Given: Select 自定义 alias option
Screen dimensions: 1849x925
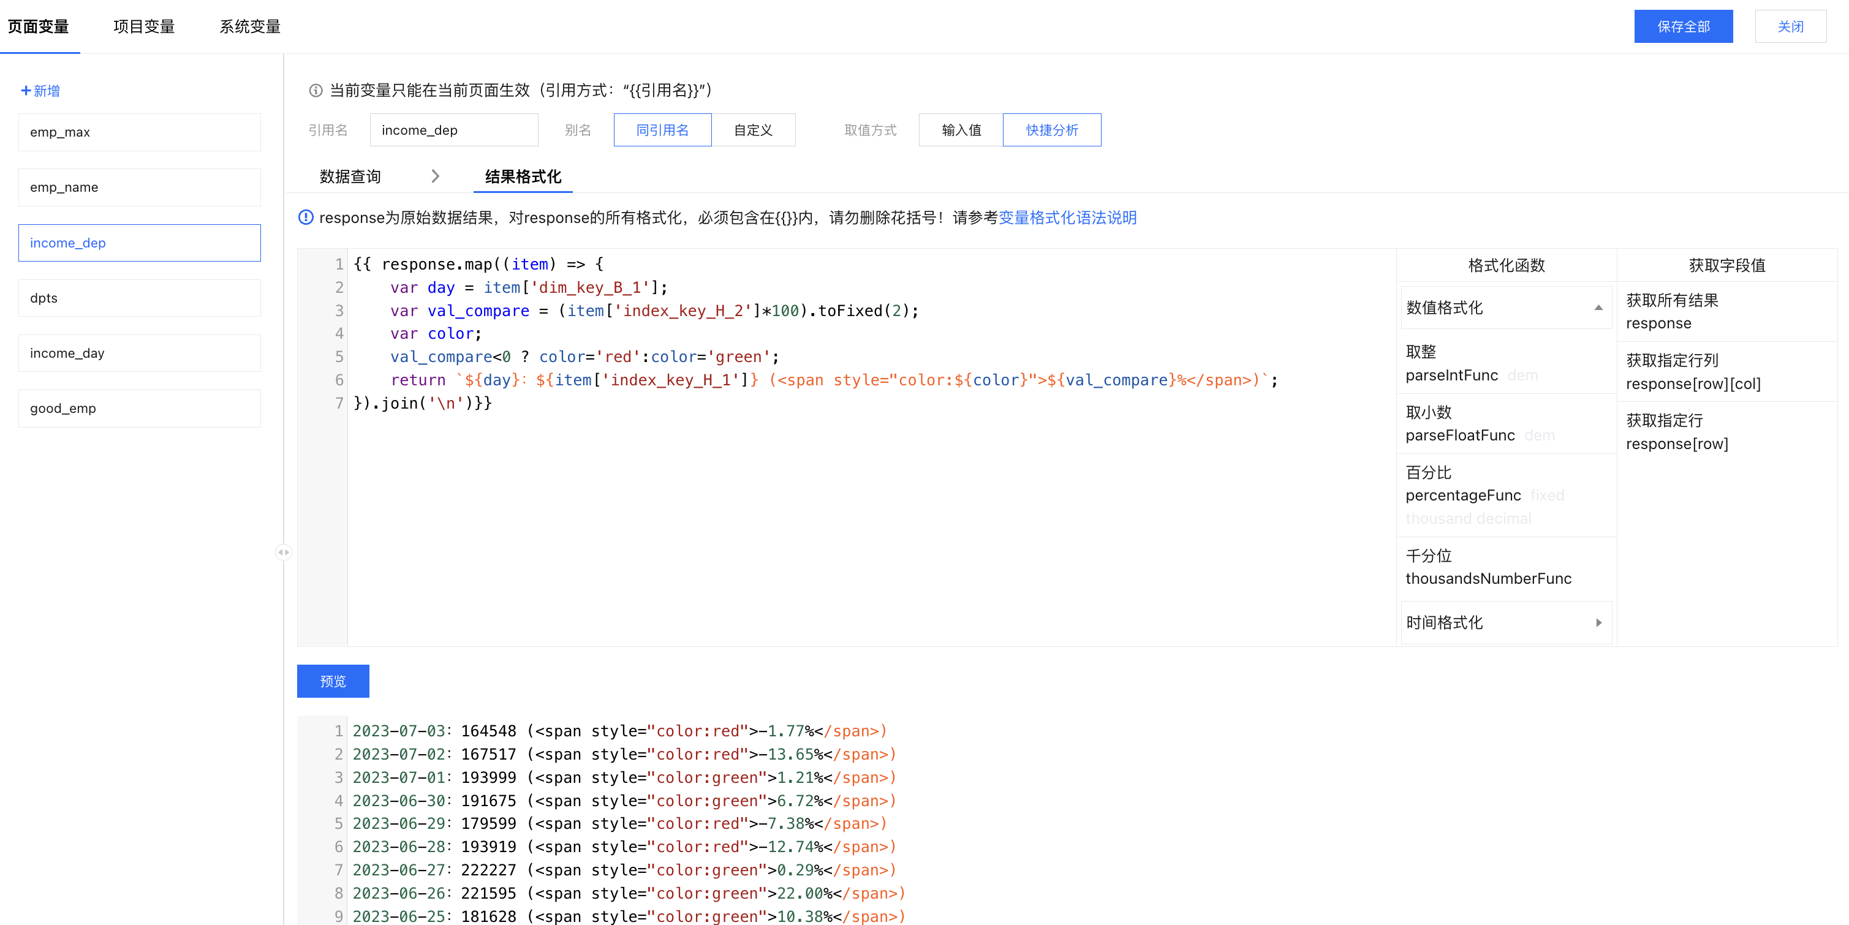Looking at the screenshot, I should tap(753, 130).
